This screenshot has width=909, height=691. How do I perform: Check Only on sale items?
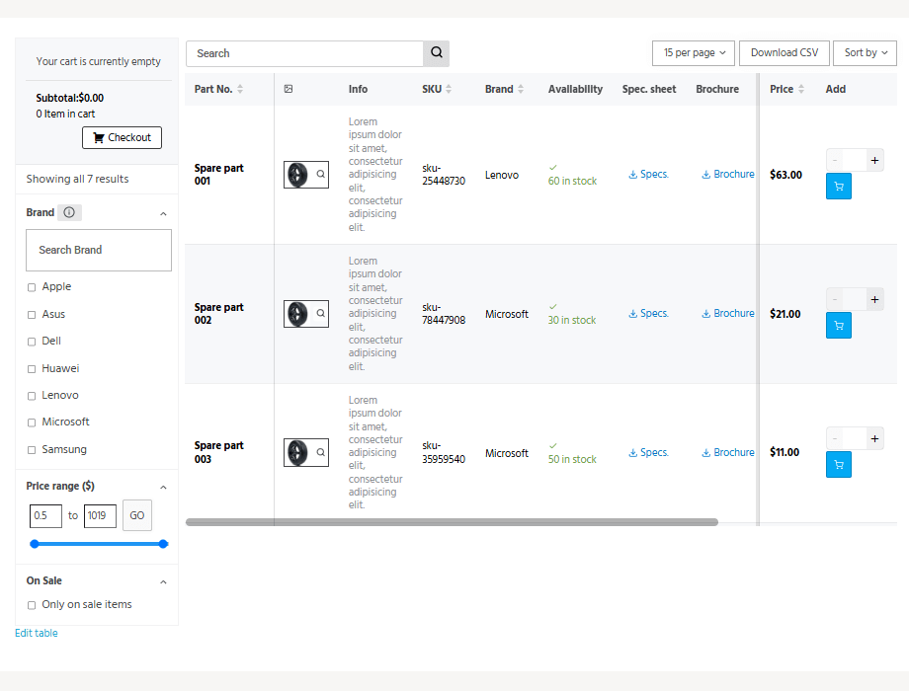tap(32, 605)
